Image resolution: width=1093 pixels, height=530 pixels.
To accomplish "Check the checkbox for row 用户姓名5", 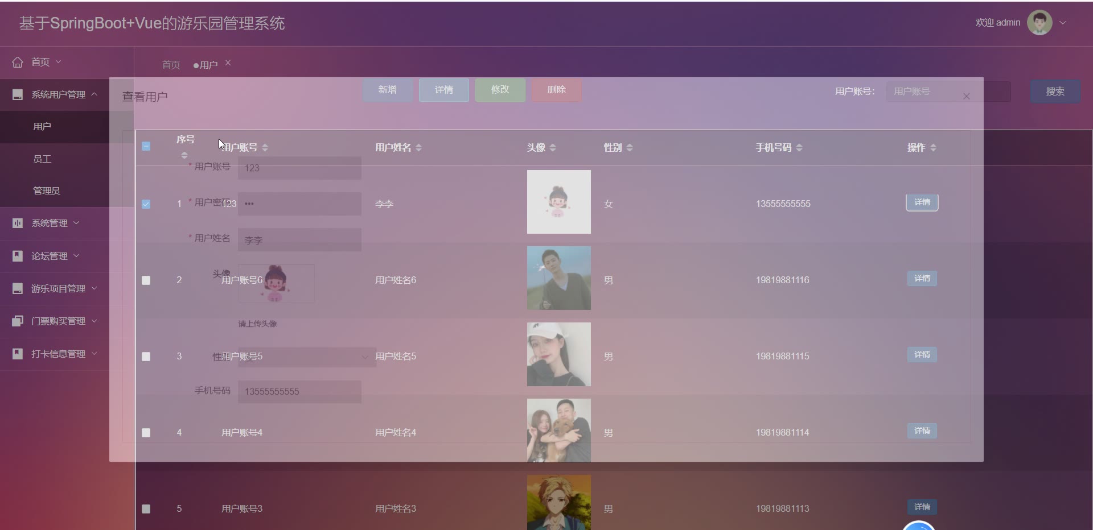I will point(146,357).
